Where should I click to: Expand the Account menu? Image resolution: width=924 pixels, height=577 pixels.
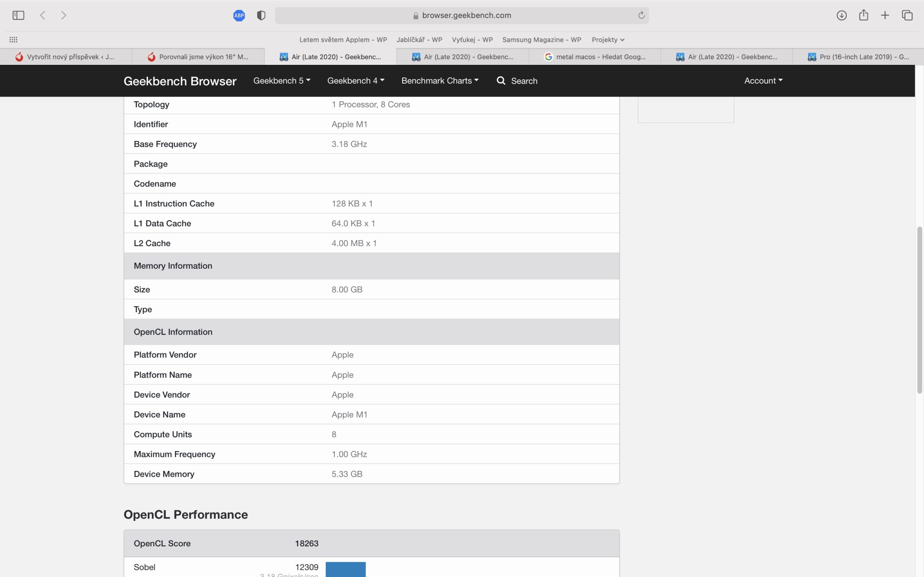(x=763, y=80)
